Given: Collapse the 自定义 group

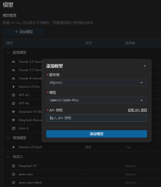Looking at the screenshot, I should point(8,157).
